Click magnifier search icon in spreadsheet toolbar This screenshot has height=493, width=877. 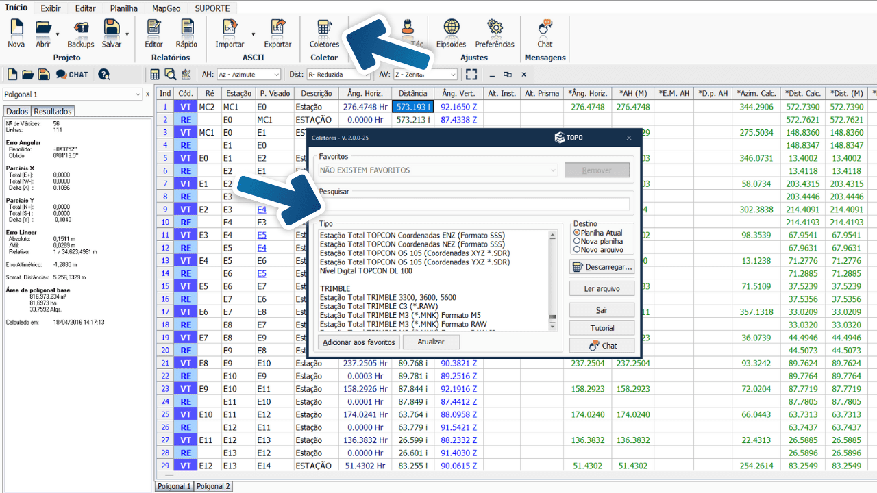click(170, 75)
